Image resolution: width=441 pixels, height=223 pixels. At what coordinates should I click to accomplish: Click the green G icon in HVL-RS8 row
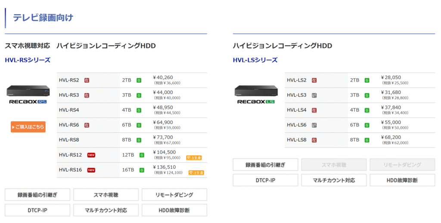pyautogui.click(x=139, y=140)
